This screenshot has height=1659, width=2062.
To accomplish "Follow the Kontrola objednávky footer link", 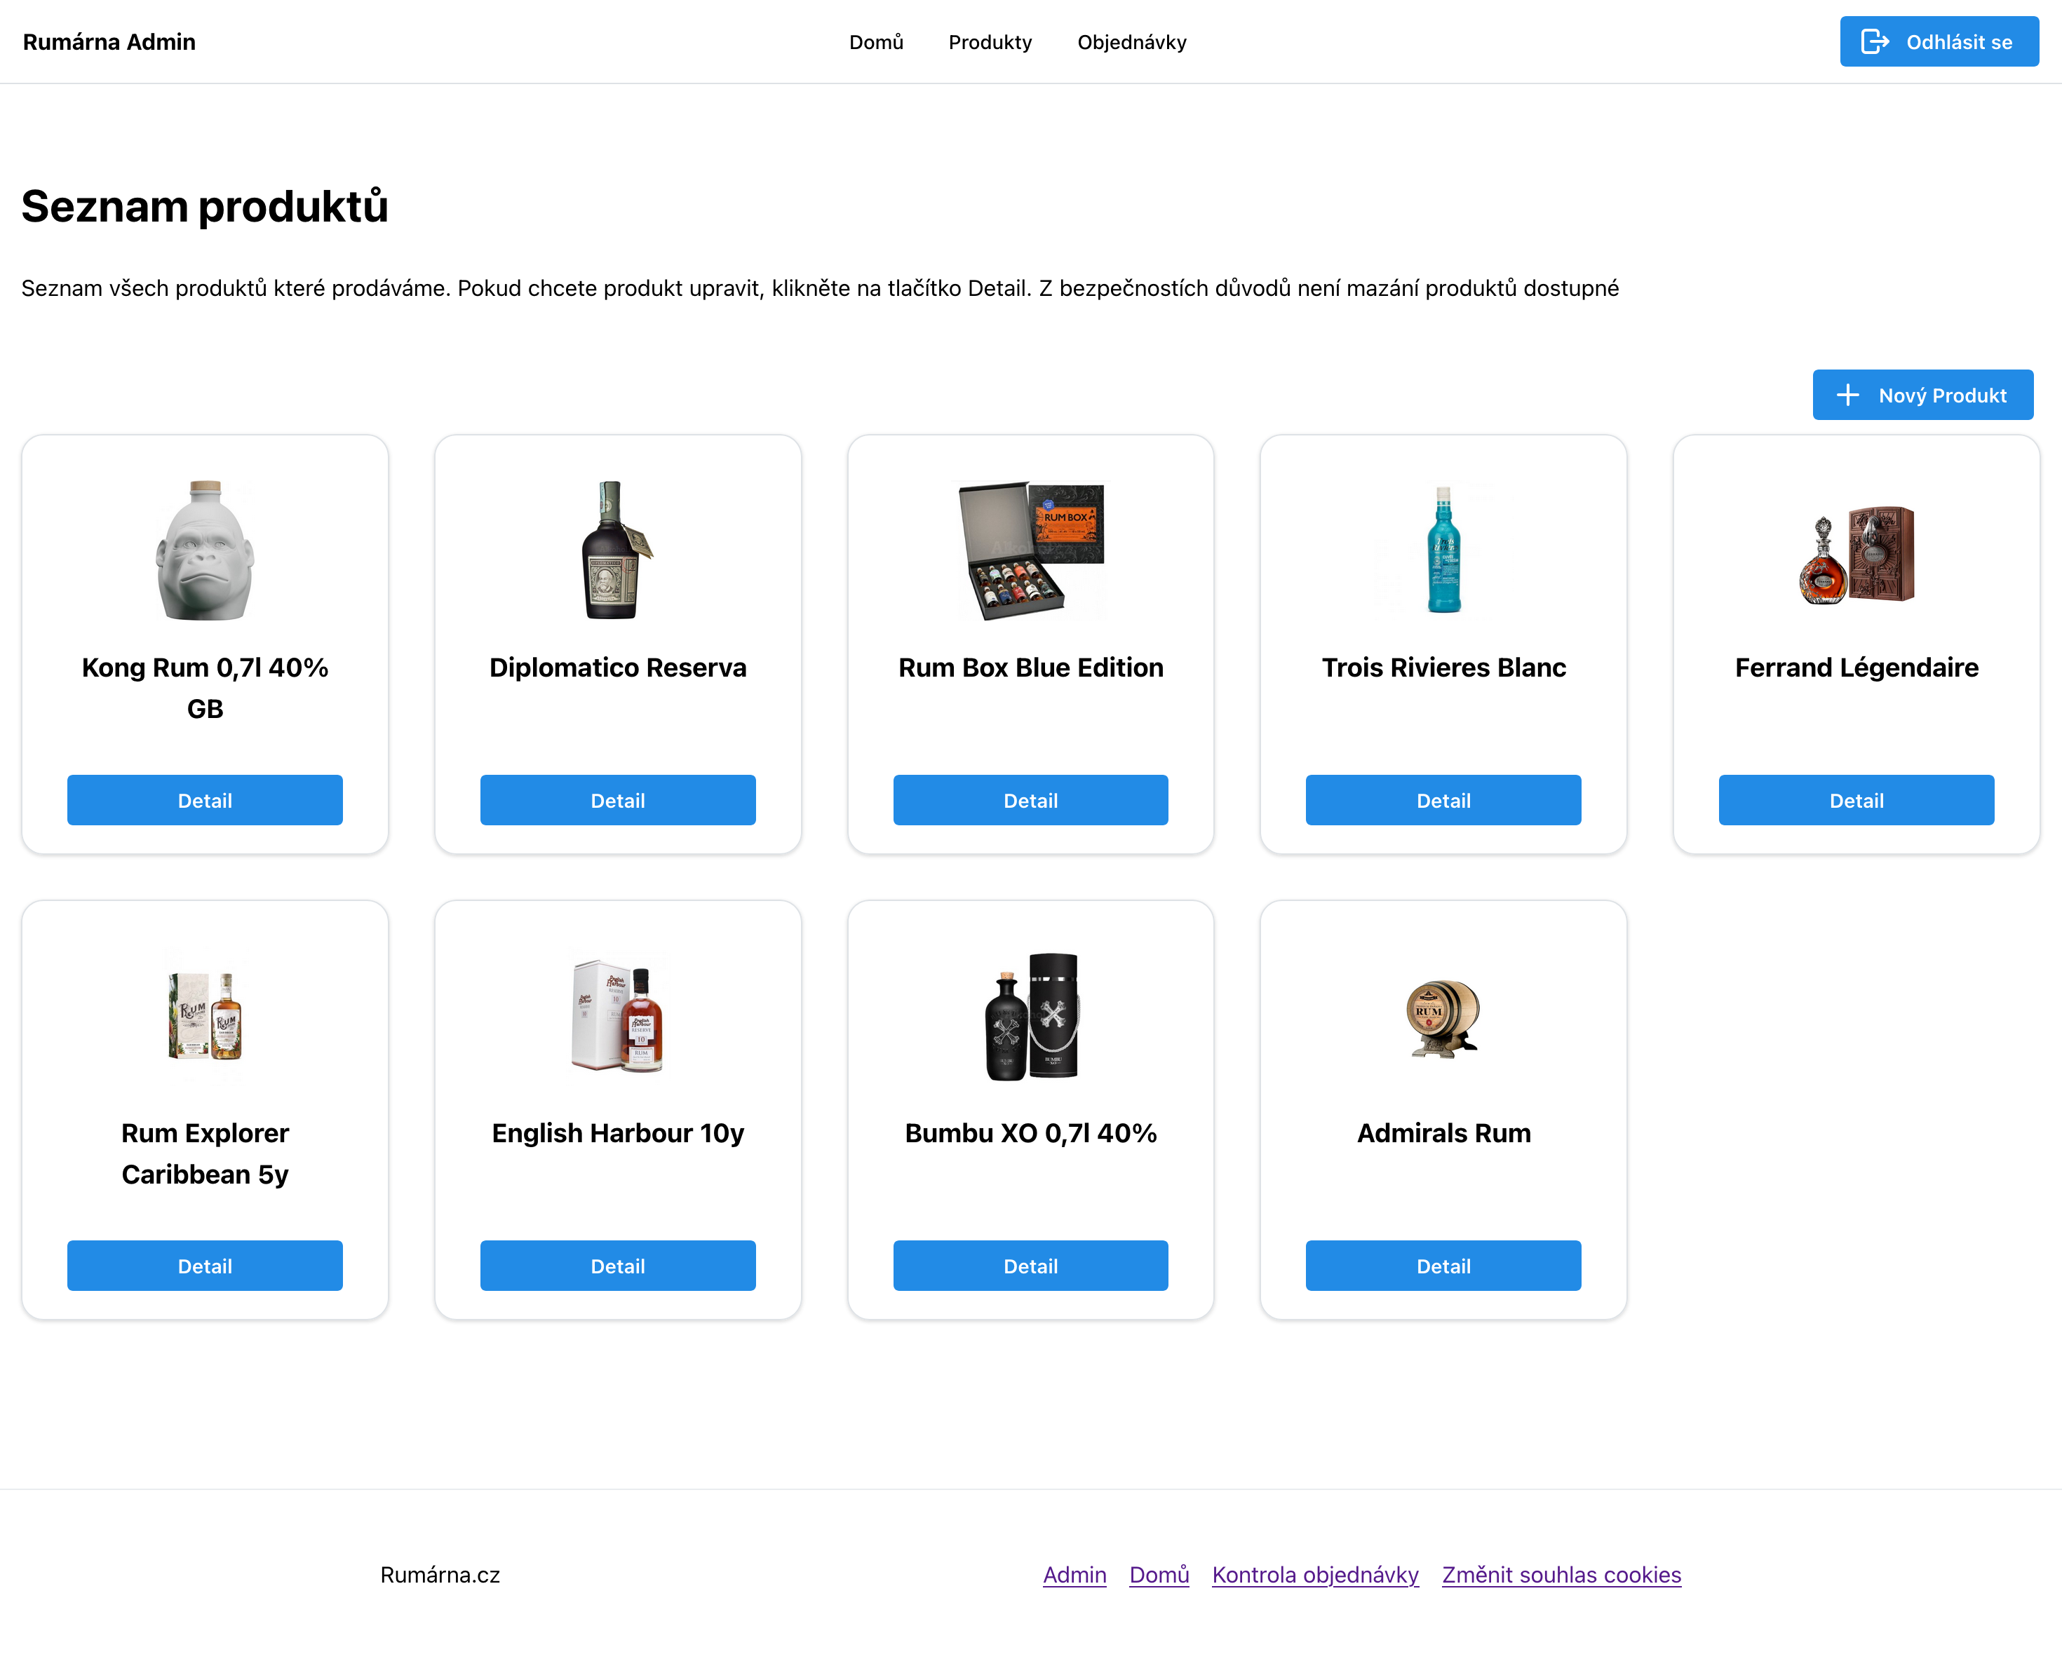I will 1315,1575.
